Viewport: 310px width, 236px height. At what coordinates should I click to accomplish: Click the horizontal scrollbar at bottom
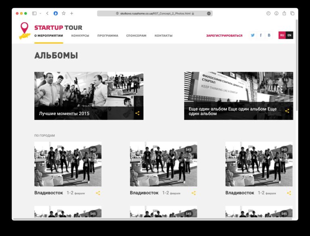click(153, 219)
